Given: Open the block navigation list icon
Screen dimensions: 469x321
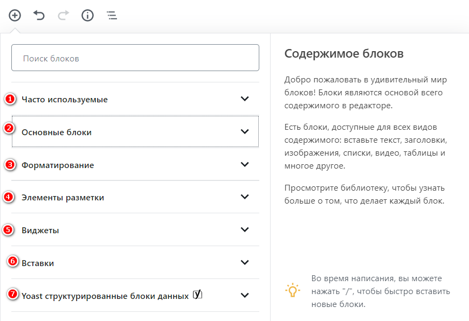Looking at the screenshot, I should 112,15.
